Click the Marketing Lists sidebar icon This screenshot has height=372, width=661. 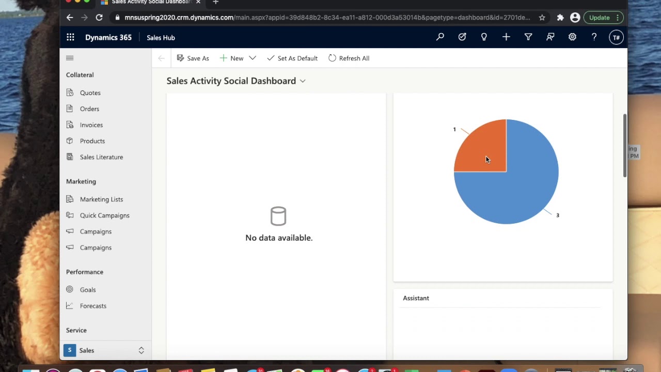click(70, 199)
